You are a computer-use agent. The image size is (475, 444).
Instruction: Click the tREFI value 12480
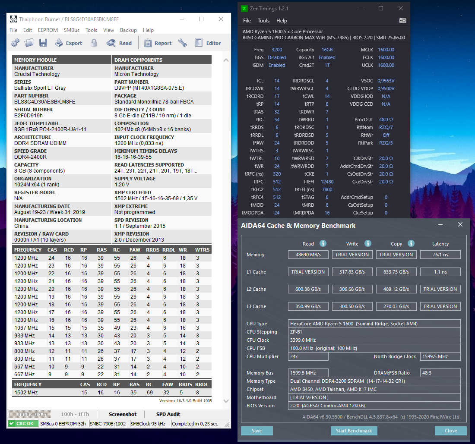point(327,182)
